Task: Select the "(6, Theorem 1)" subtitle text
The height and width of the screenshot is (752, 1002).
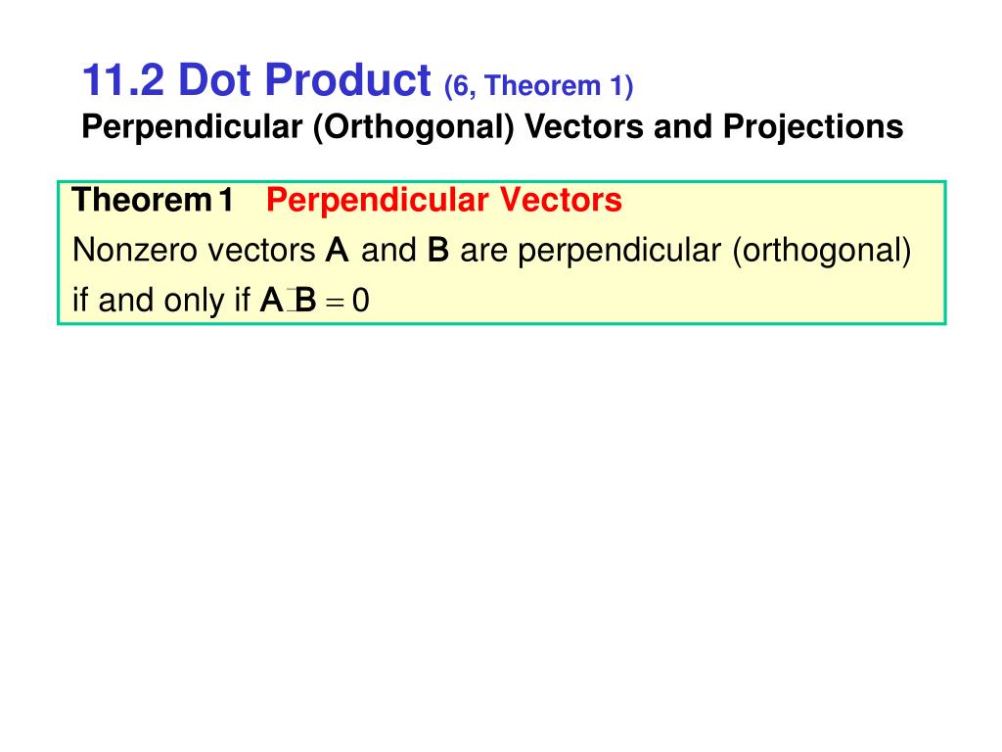Action: tap(539, 86)
